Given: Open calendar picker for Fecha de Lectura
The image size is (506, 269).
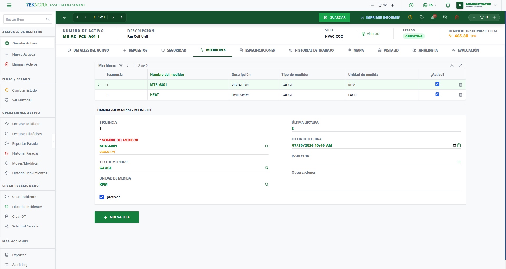Looking at the screenshot, I should 459,145.
